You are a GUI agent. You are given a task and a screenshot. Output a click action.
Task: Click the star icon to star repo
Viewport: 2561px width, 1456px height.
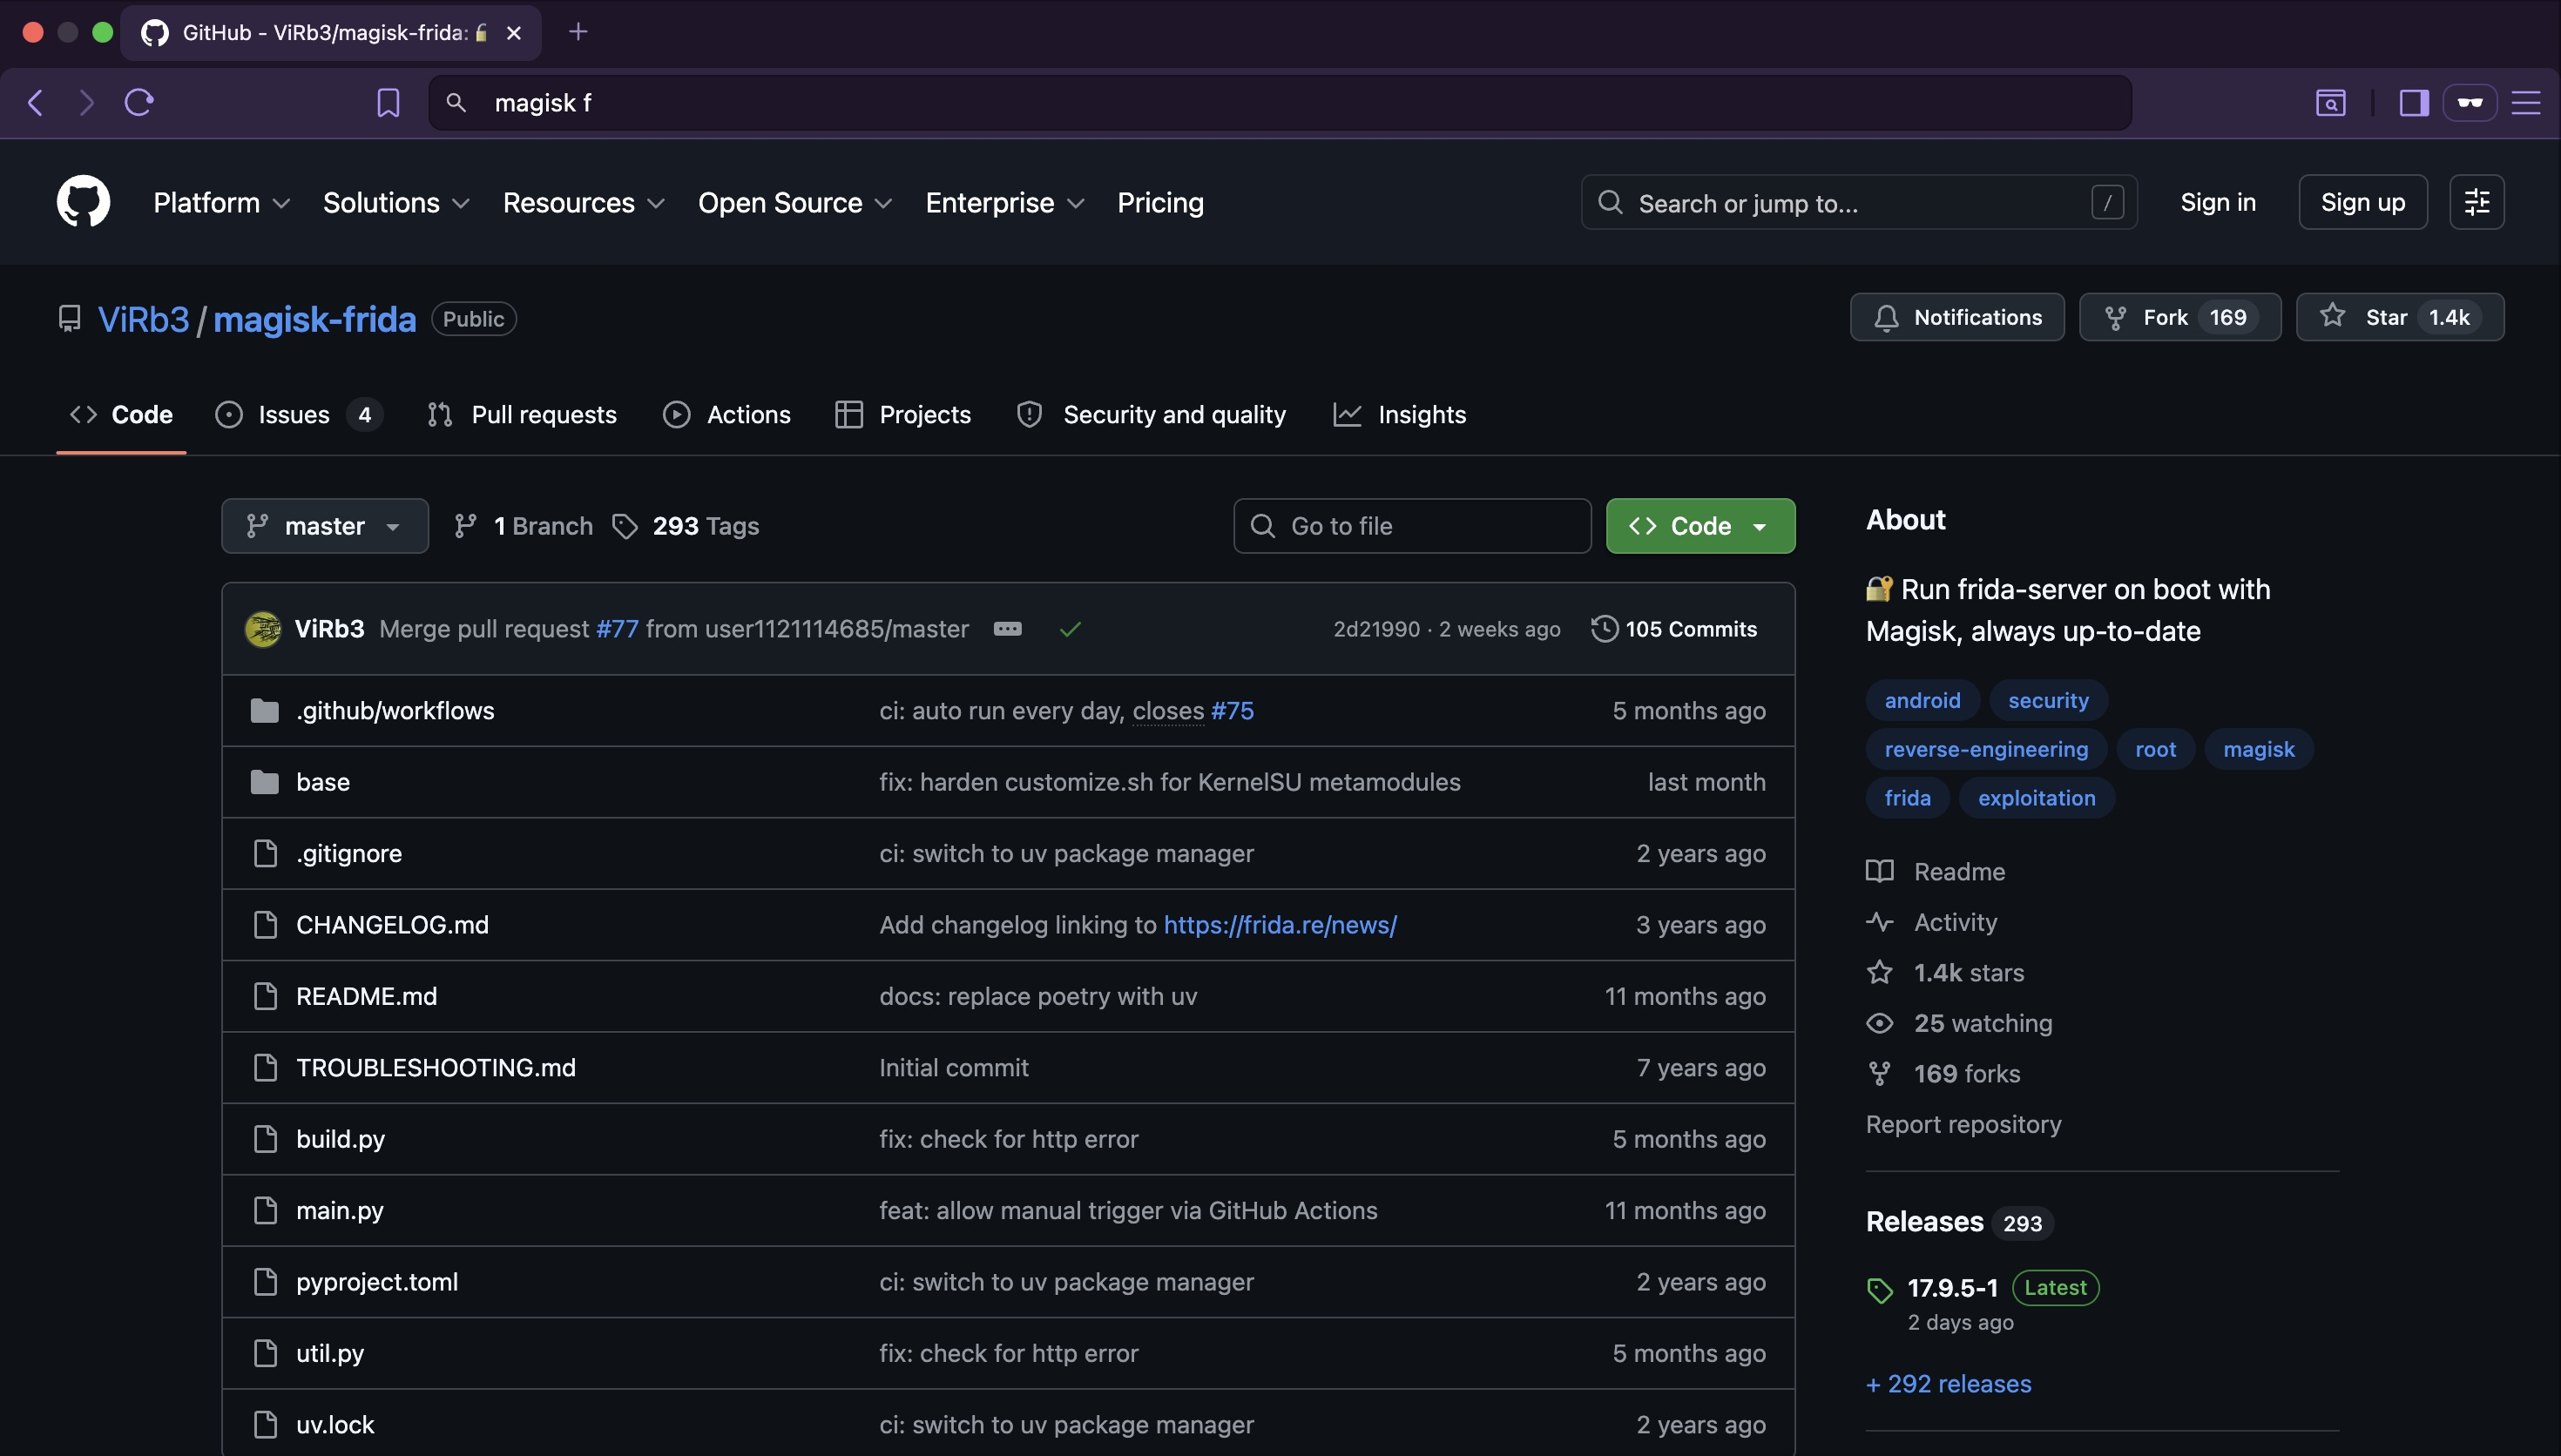click(x=2332, y=316)
